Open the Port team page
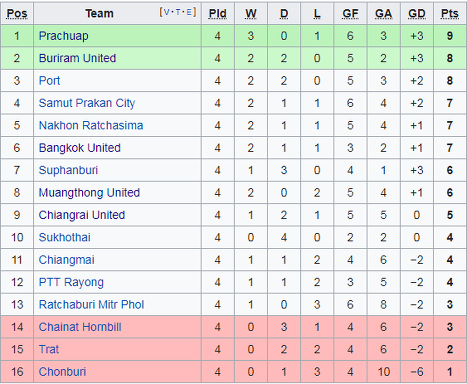467x384 pixels. [x=49, y=81]
